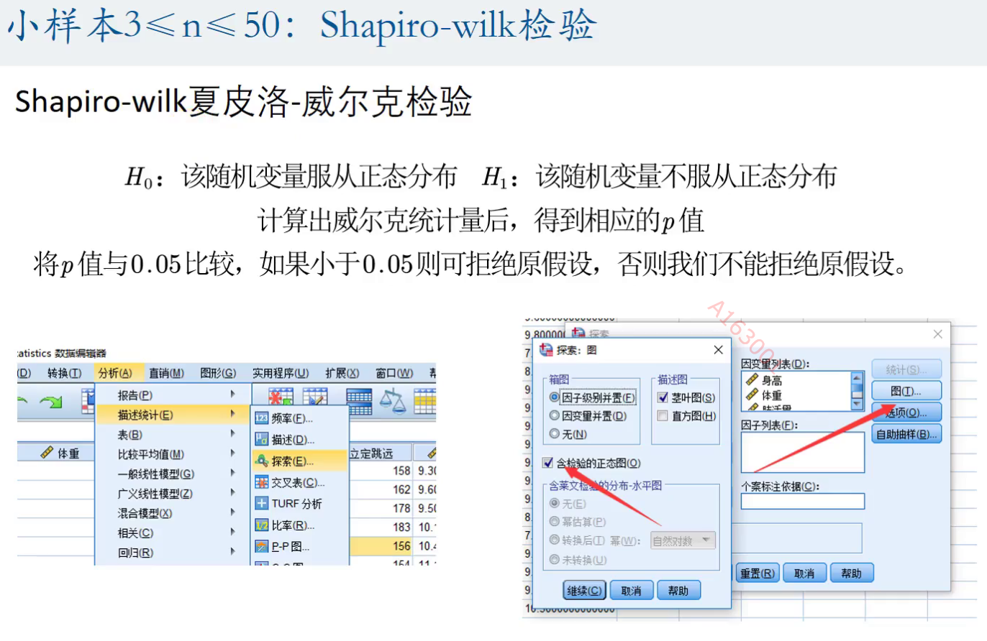
Task: Click the P-P 图 chart icon in submenu
Action: coord(262,546)
